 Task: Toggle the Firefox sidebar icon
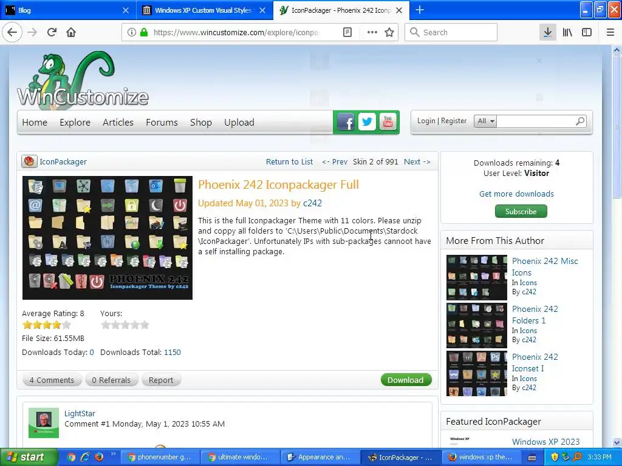(587, 32)
